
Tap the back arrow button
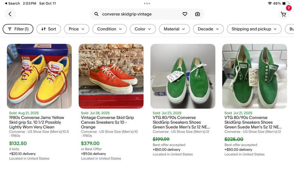[x=10, y=14]
